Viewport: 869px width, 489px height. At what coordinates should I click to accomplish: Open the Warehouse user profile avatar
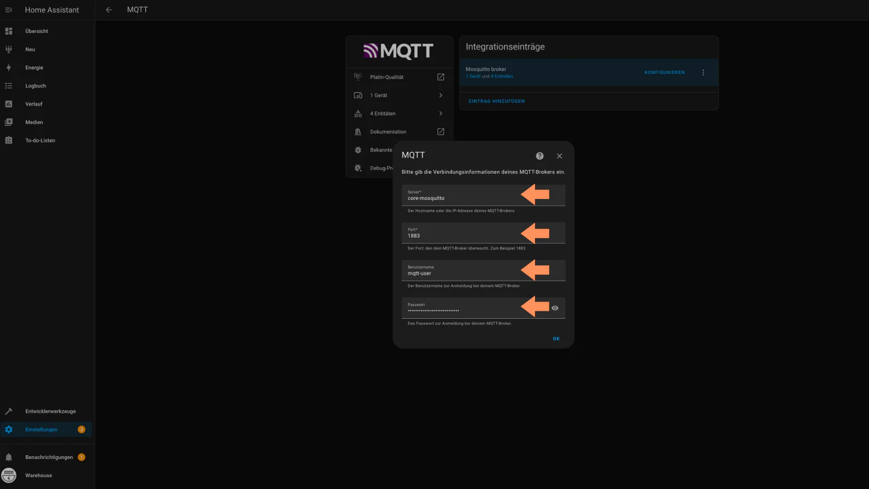[9, 475]
